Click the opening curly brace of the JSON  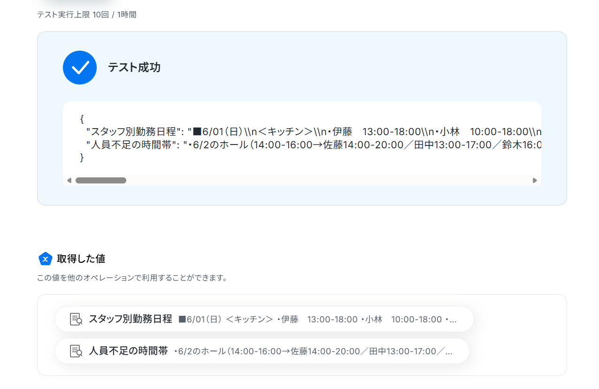pyautogui.click(x=82, y=119)
